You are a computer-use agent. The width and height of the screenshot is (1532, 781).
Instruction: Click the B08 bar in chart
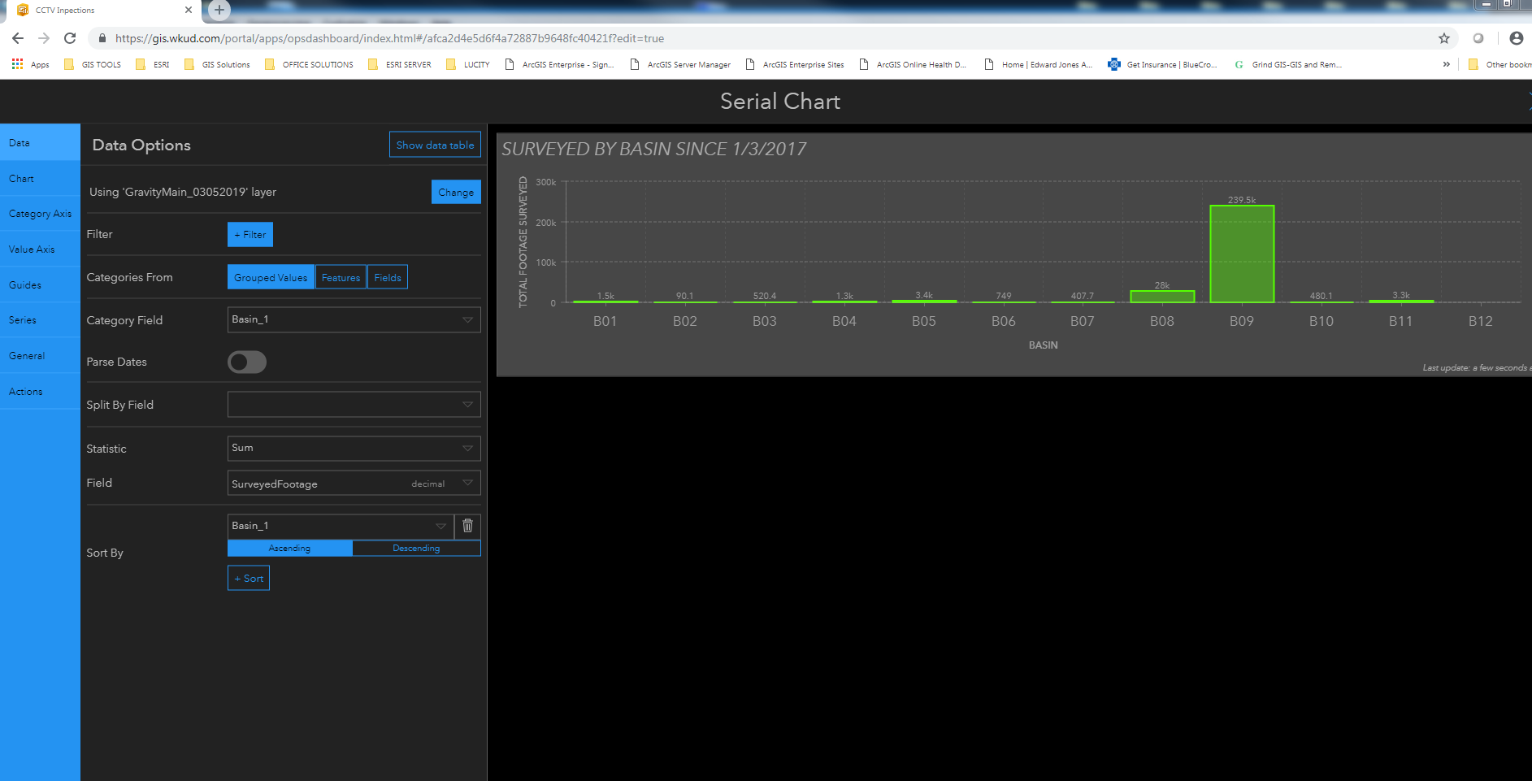[1162, 297]
